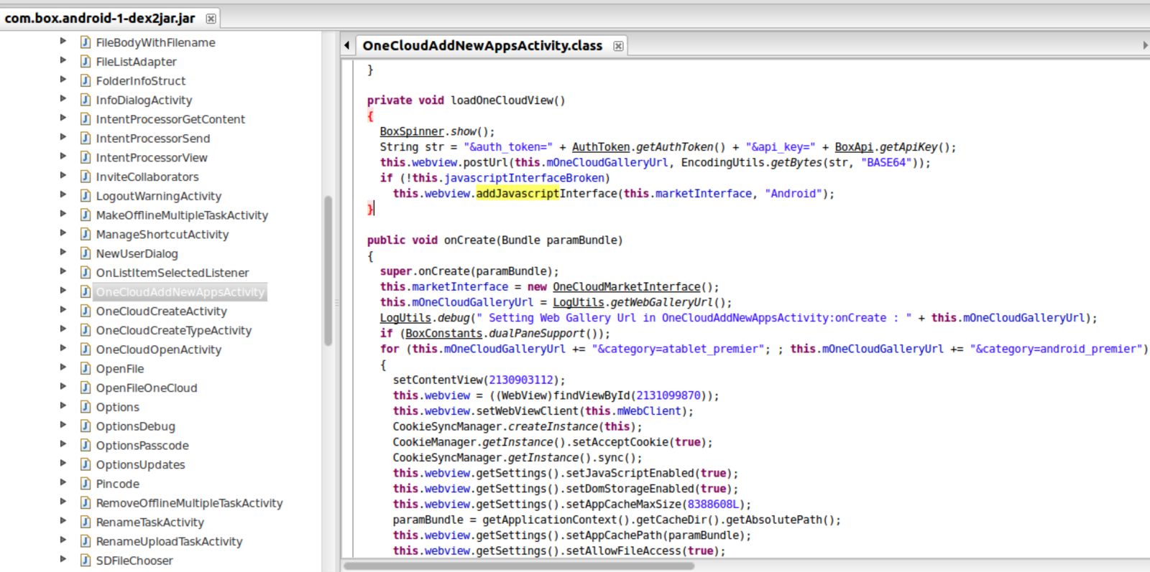Open the BoxSpinner class link
The width and height of the screenshot is (1150, 572).
coord(412,131)
